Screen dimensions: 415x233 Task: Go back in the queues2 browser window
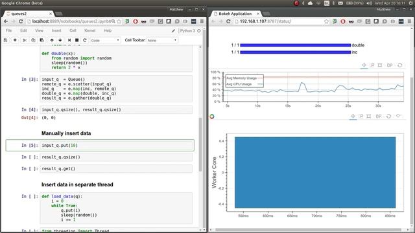pos(6,21)
